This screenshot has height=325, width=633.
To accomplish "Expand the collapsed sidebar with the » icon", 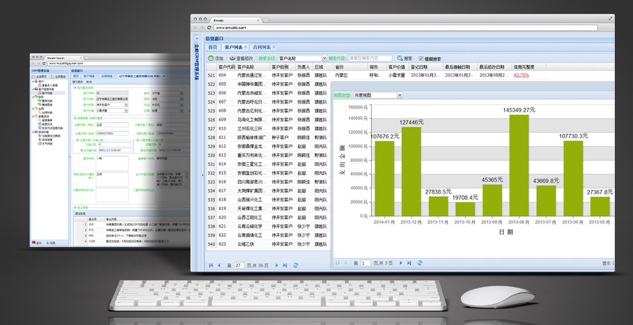I will point(197,38).
